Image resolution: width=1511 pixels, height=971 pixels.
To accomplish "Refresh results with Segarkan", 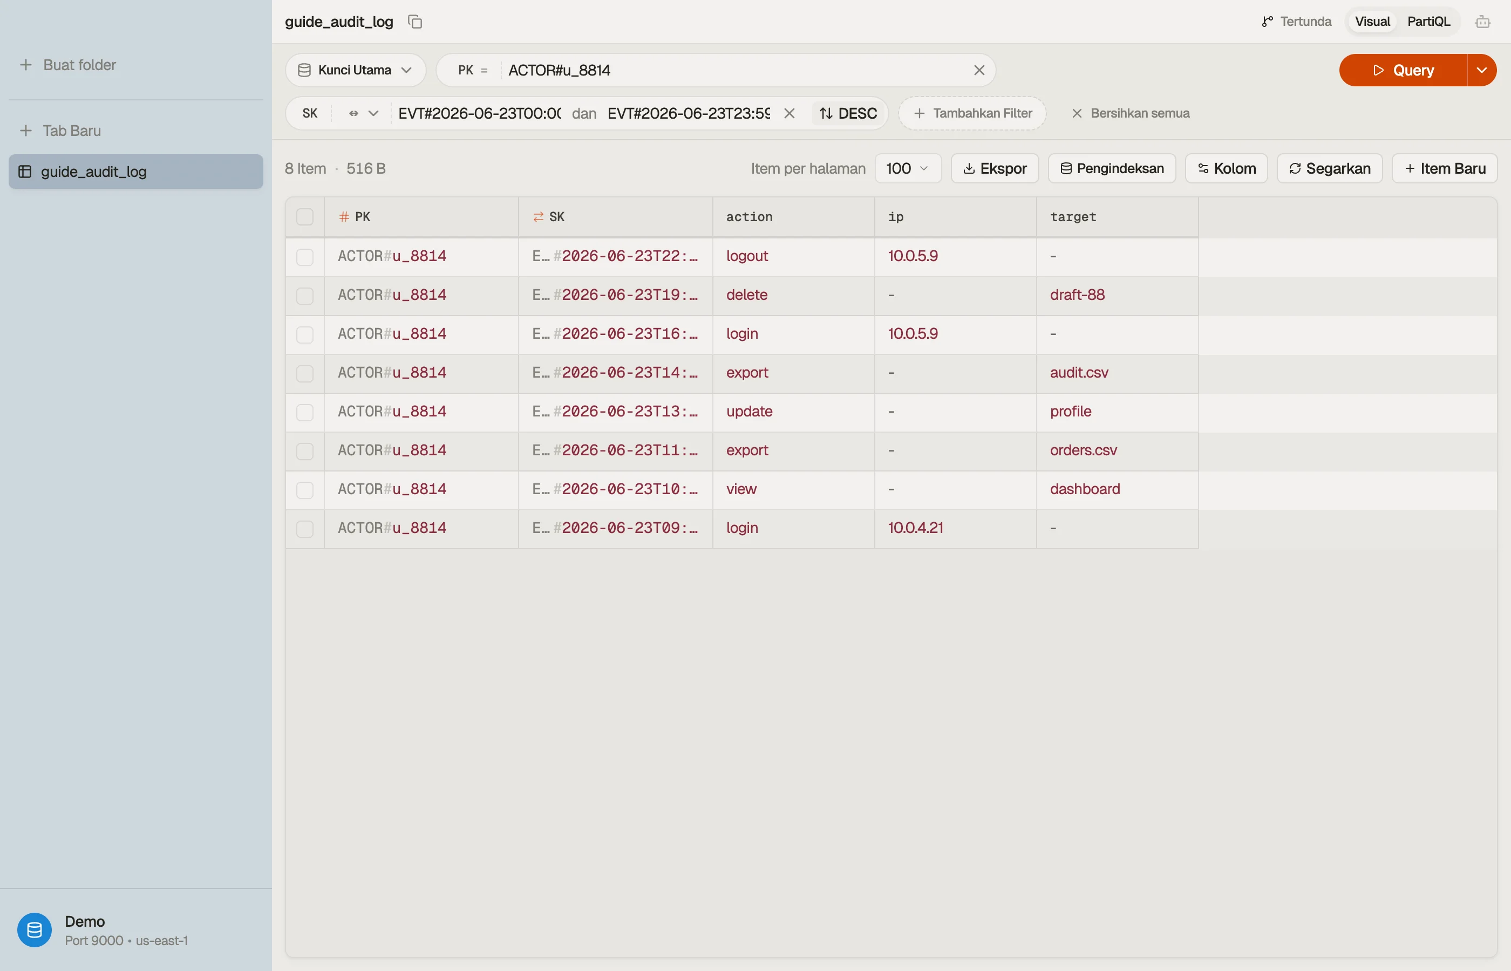I will 1329,168.
